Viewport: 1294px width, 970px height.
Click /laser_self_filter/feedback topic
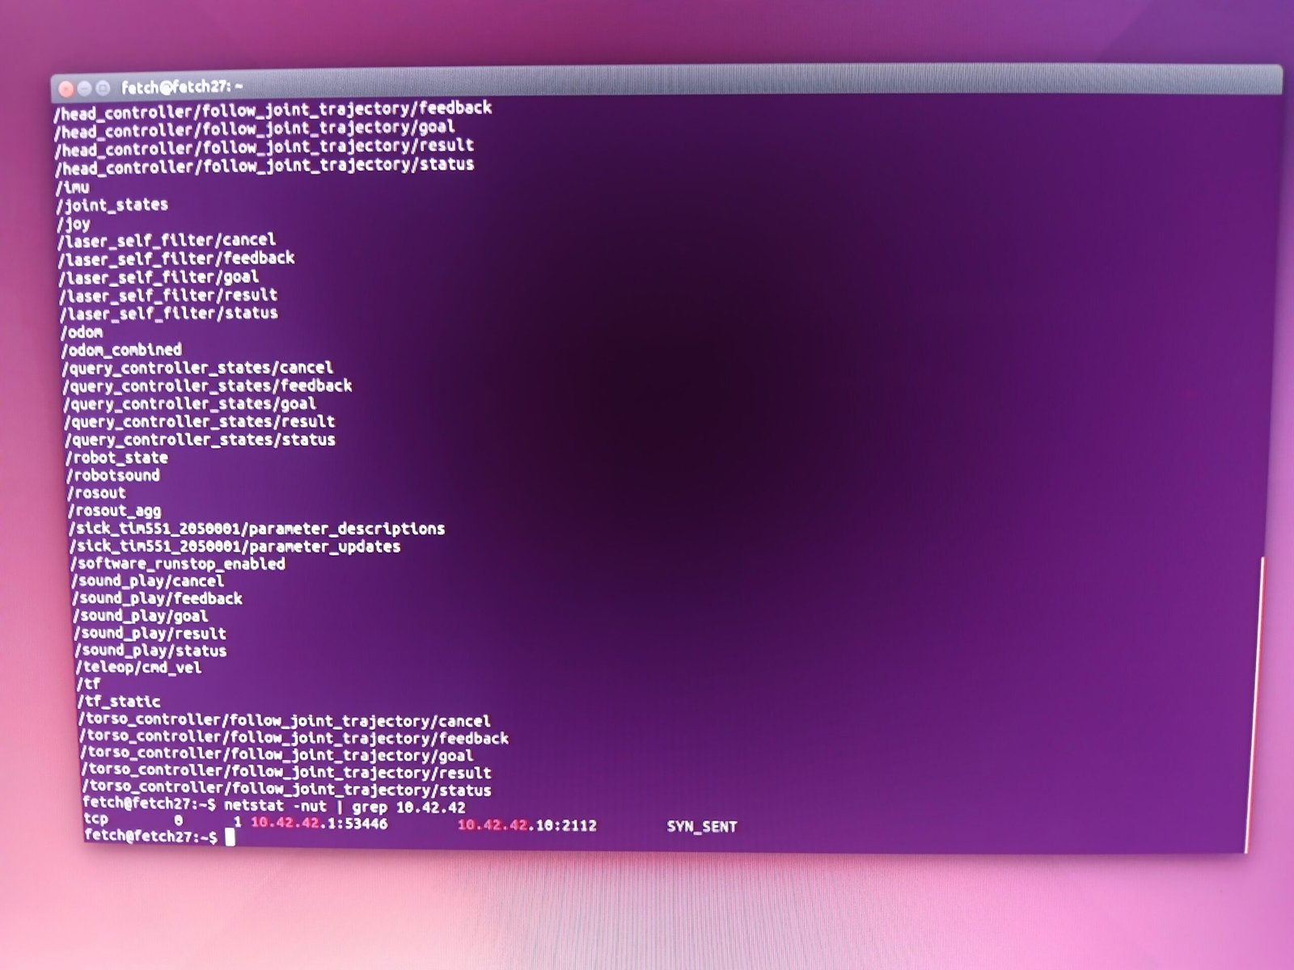177,259
